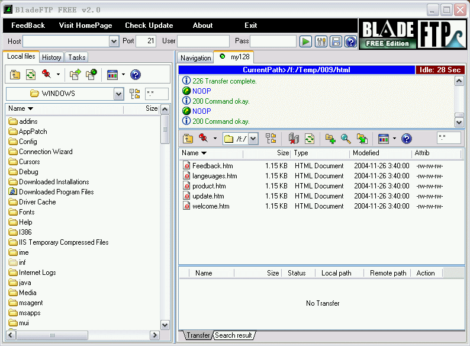Click the Remote path column header
This screenshot has height=346, width=470.
click(388, 273)
